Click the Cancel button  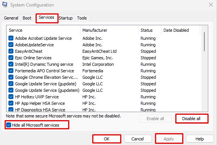138,139
